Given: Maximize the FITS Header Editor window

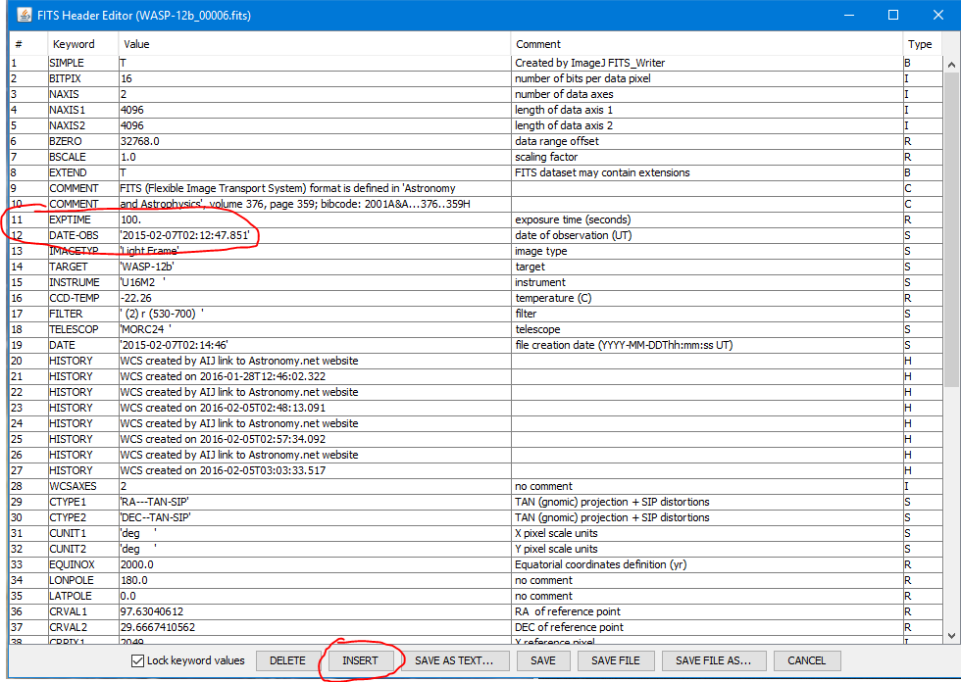Looking at the screenshot, I should point(893,15).
